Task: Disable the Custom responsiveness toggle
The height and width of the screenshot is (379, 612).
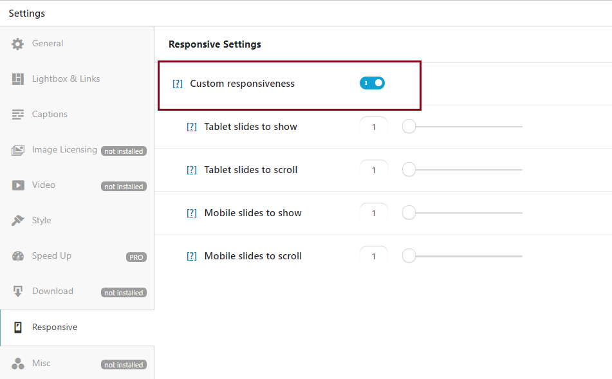Action: [x=372, y=83]
